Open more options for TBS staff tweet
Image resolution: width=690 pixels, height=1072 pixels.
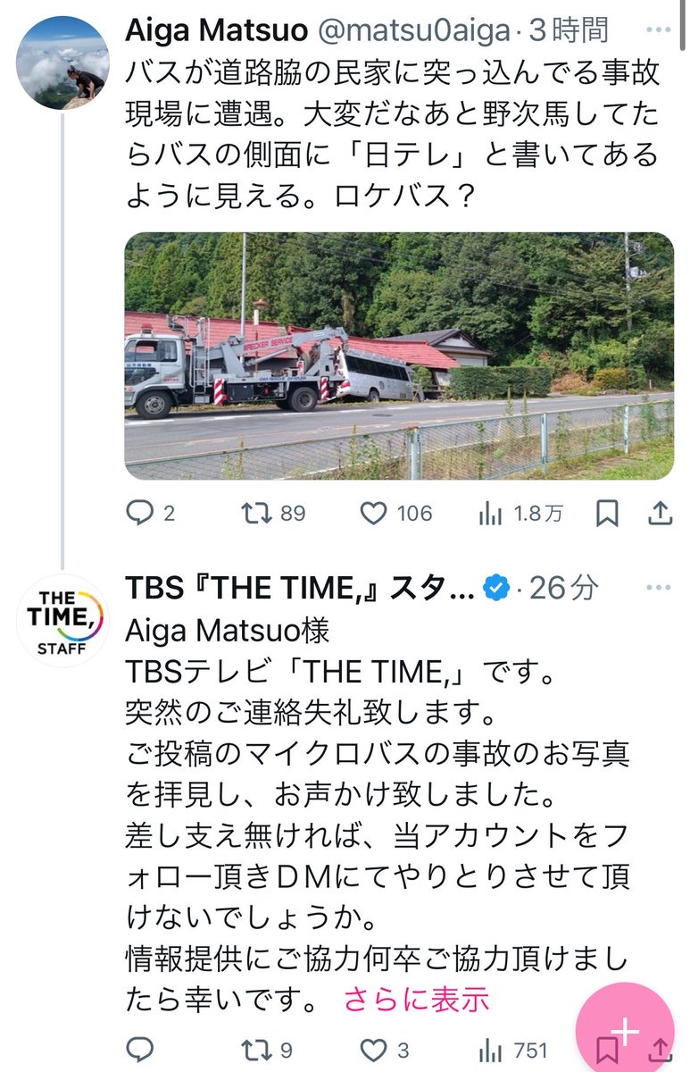tap(659, 588)
